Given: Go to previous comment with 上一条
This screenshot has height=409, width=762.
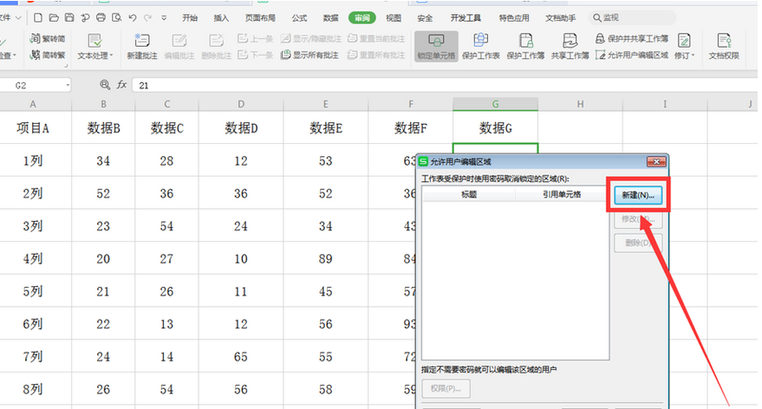Looking at the screenshot, I should (255, 38).
